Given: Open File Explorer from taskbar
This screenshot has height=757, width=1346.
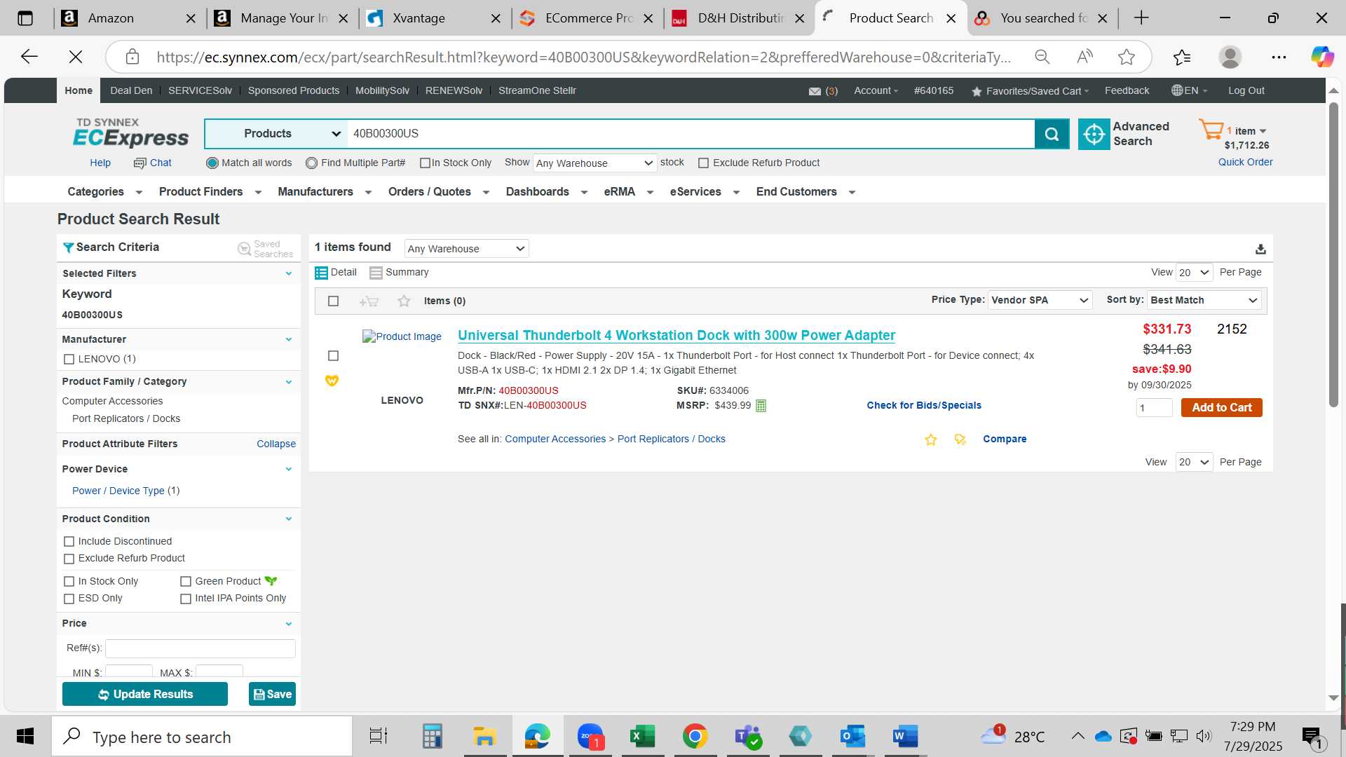Looking at the screenshot, I should pos(484,737).
